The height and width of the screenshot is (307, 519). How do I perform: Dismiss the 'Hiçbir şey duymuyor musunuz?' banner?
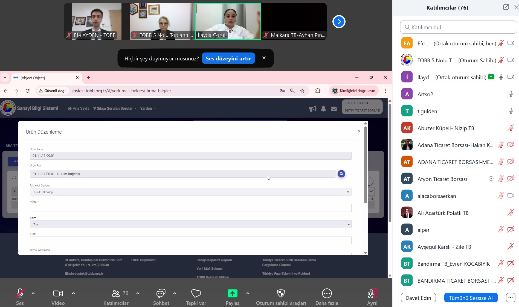coord(264,58)
